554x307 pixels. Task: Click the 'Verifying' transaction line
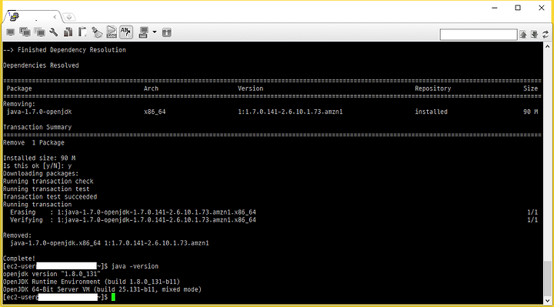(x=133, y=220)
